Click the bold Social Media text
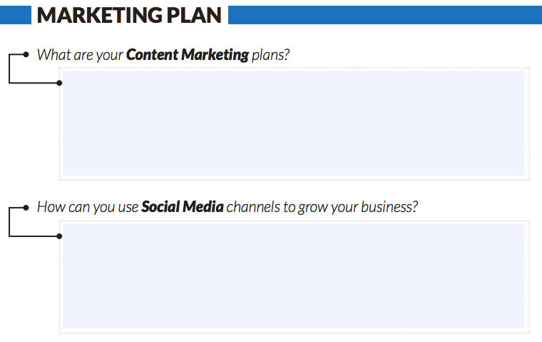This screenshot has height=342, width=542. click(x=183, y=207)
